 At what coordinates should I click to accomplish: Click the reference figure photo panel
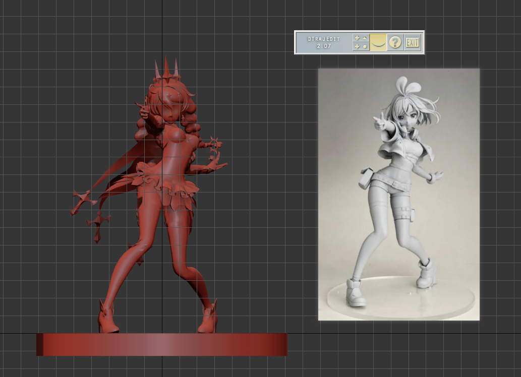coord(398,194)
